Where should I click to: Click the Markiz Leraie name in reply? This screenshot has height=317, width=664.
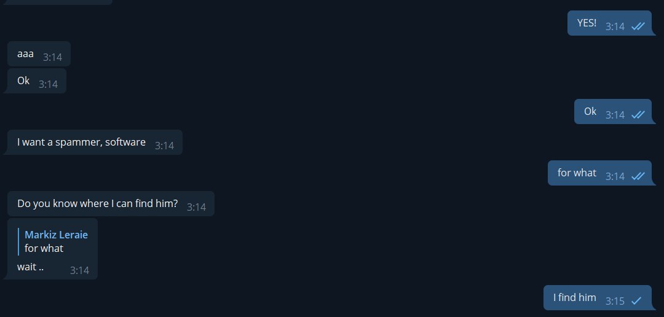click(57, 235)
